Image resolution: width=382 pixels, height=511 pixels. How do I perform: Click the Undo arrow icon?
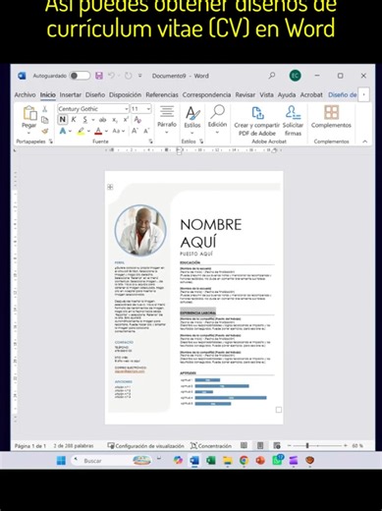point(111,76)
